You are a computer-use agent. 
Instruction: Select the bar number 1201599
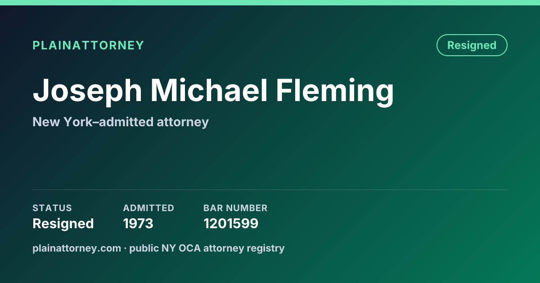click(x=231, y=223)
